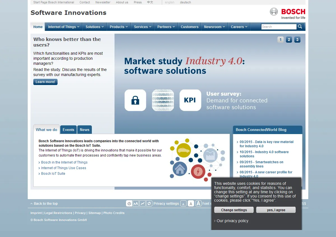Open the Contact link in top bar
336x237 pixels.
pyautogui.click(x=85, y=2)
